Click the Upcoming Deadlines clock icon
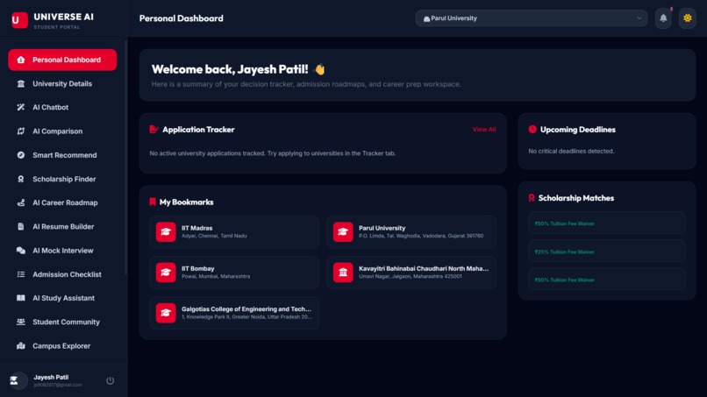The height and width of the screenshot is (397, 707). 532,130
